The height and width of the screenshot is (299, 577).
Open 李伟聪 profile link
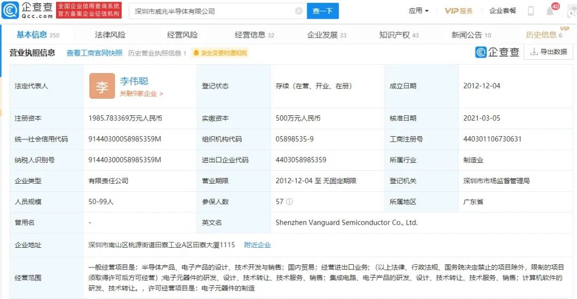click(x=134, y=81)
